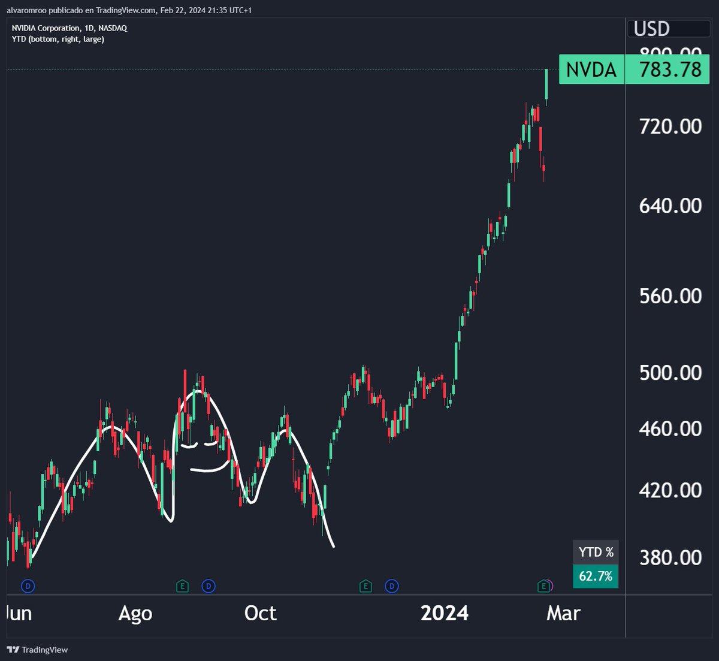Click the 460.00 price axis label

670,428
